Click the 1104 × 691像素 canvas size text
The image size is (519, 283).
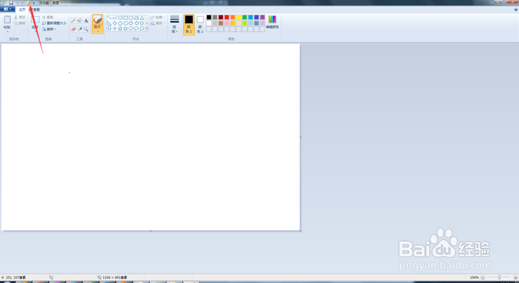[115, 277]
